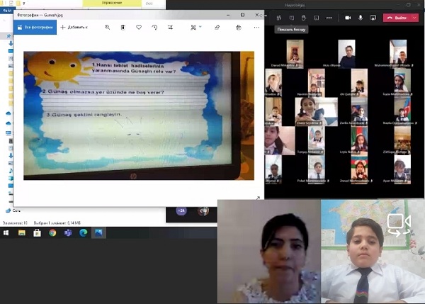This screenshot has width=425, height=304.
Task: Open Microsoft Store from taskbar
Action: tap(37, 233)
